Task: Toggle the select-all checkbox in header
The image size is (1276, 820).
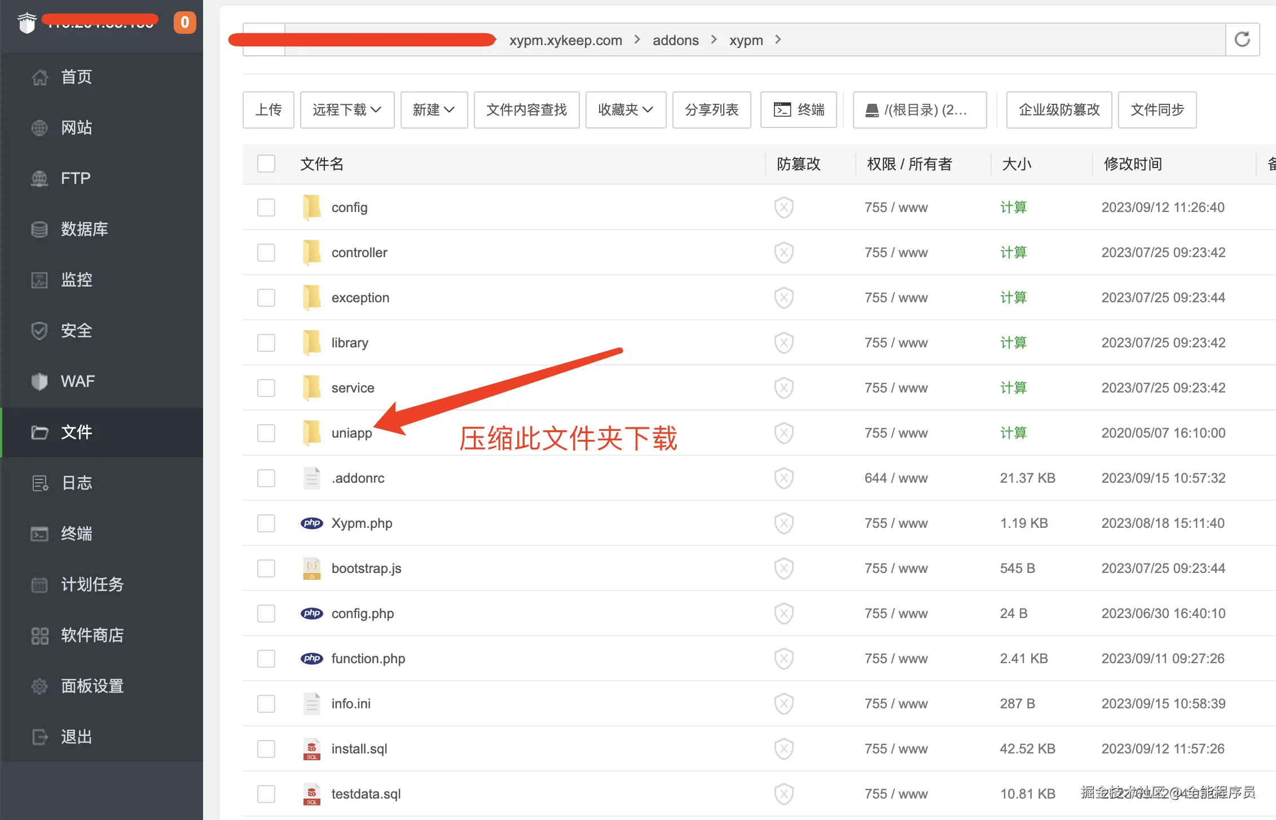Action: click(x=266, y=164)
